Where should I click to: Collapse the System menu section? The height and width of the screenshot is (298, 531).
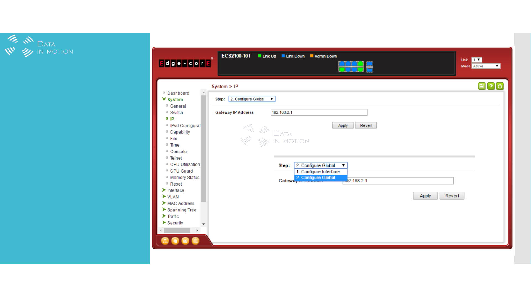tap(175, 100)
